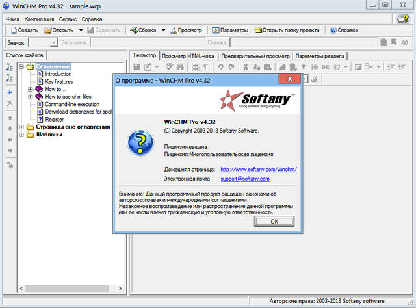Click the copy icon in editor toolbar
The height and width of the screenshot is (308, 416).
[x=256, y=67]
